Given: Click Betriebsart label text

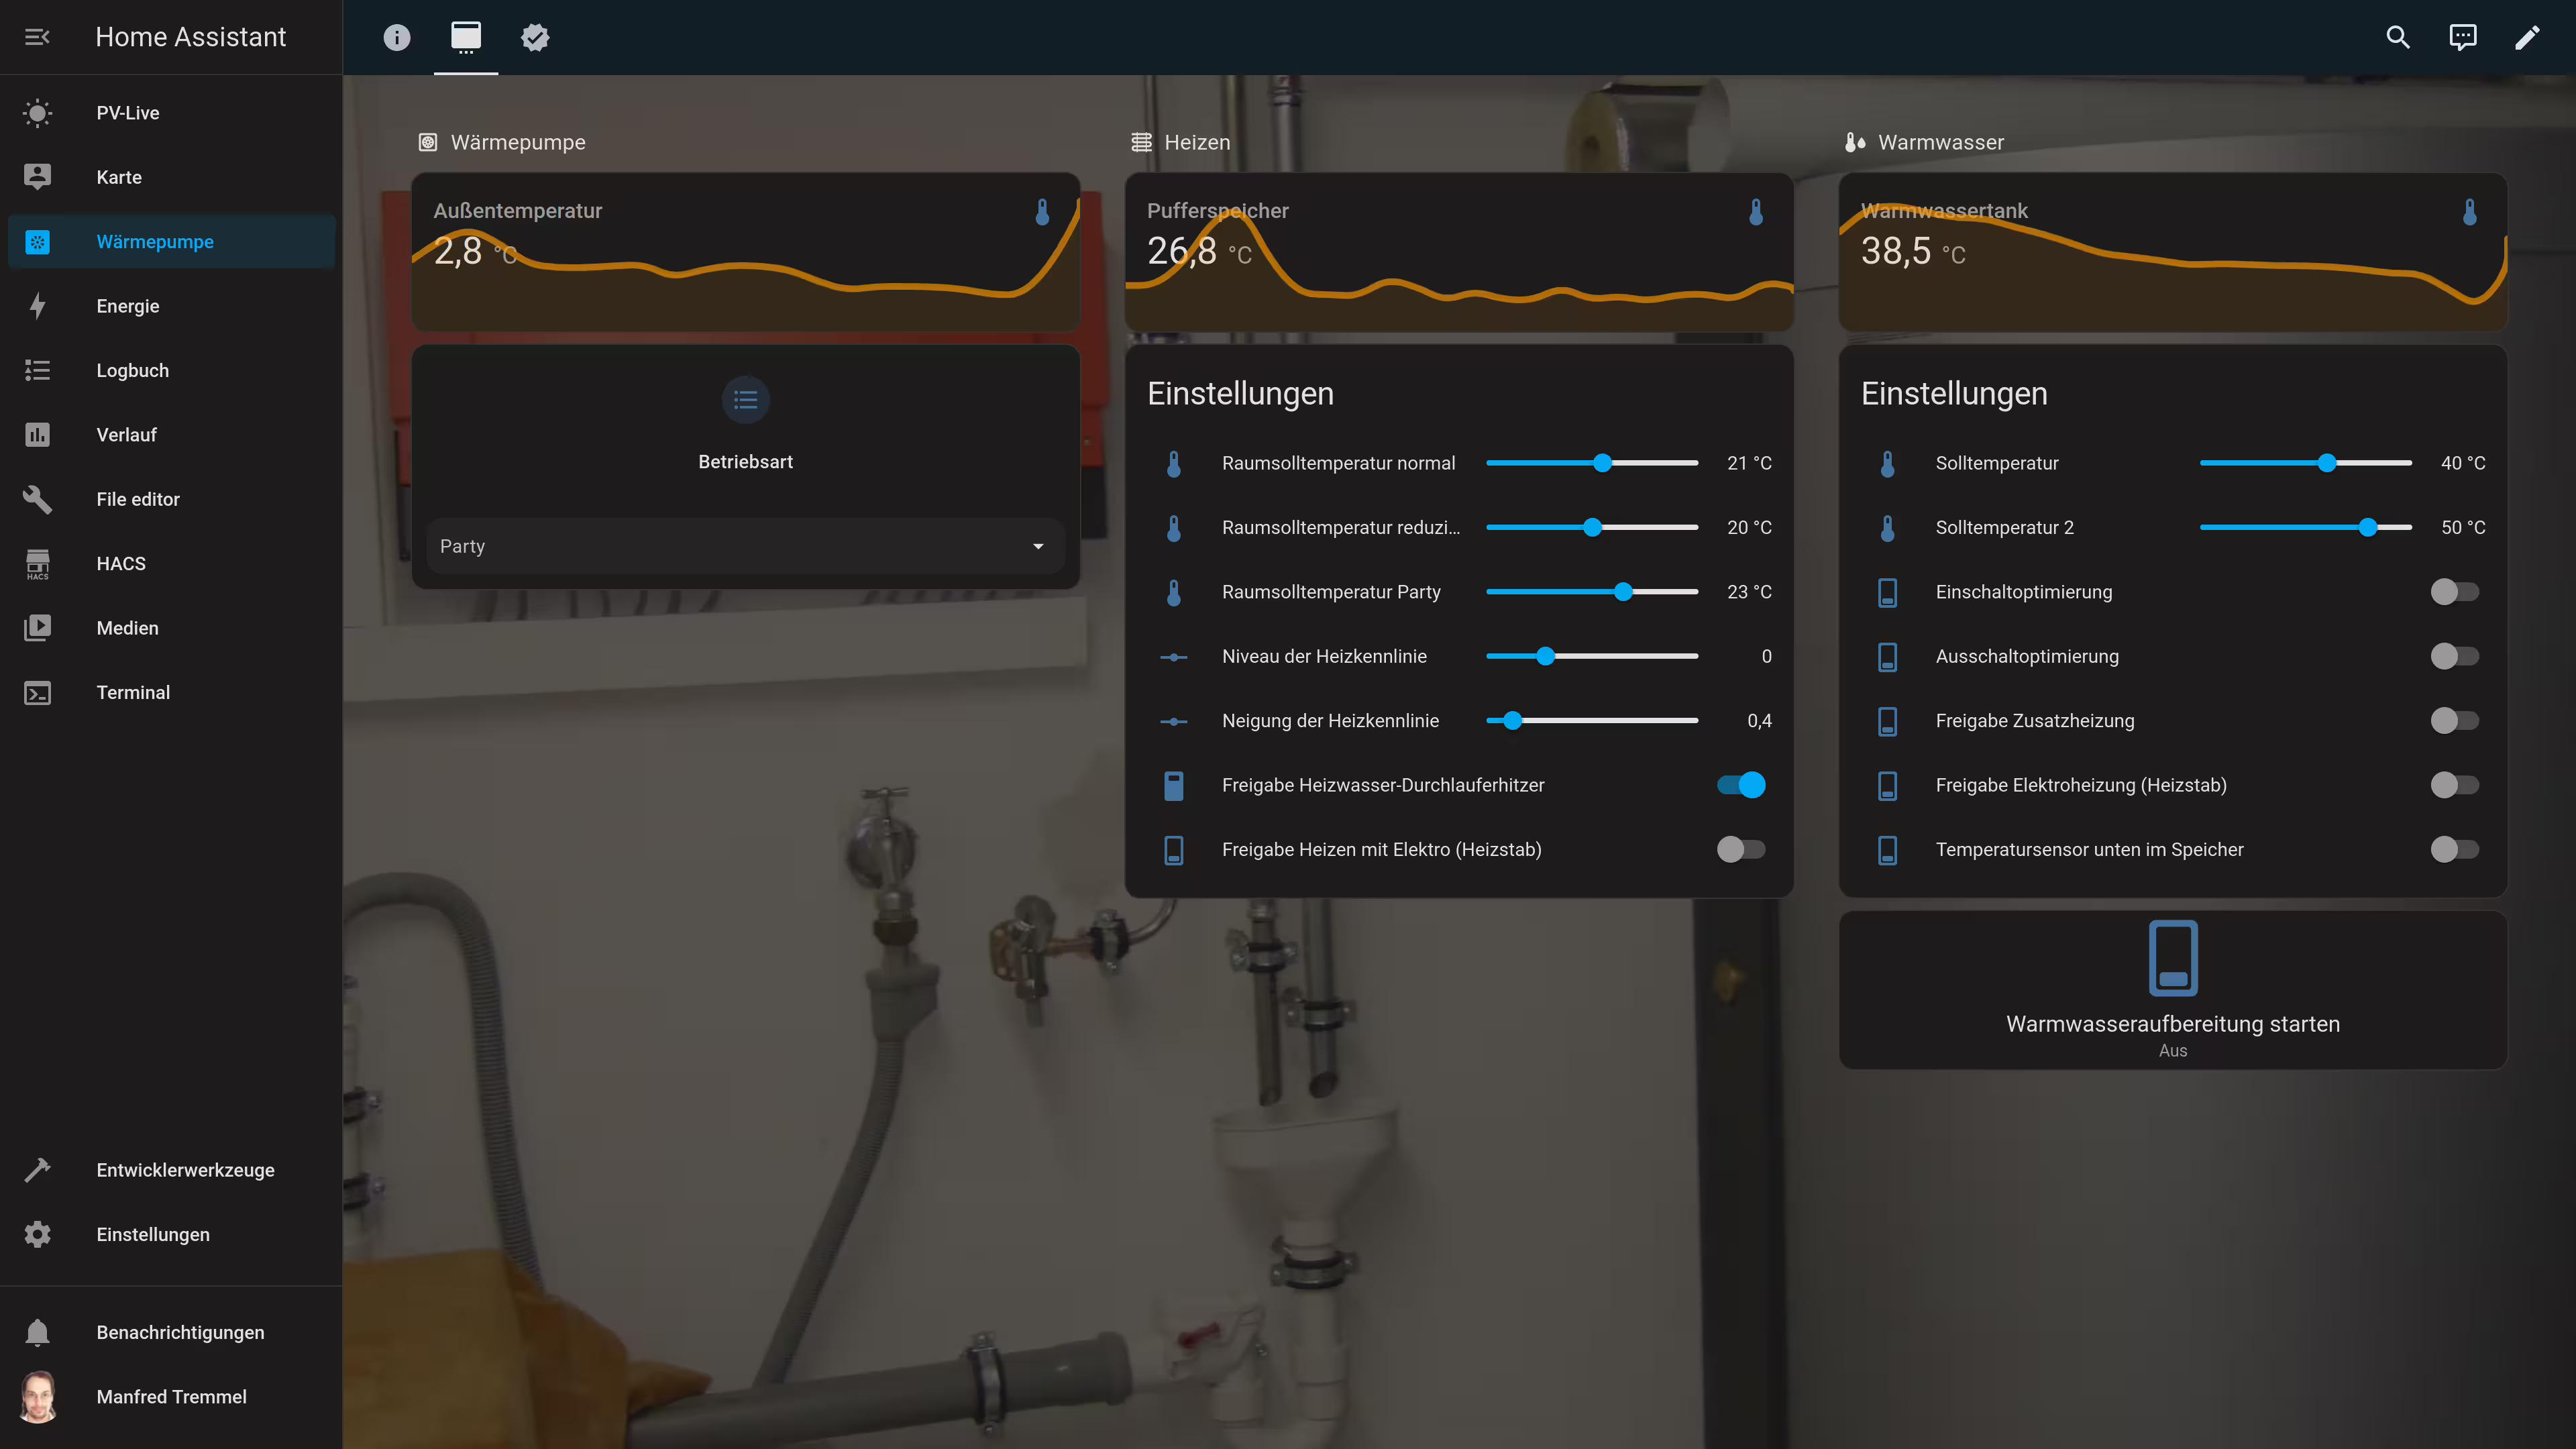Looking at the screenshot, I should [x=745, y=462].
